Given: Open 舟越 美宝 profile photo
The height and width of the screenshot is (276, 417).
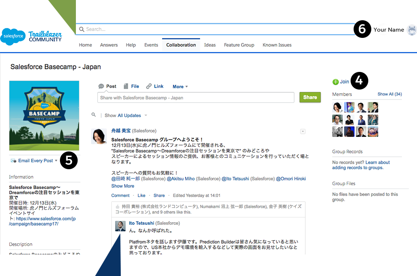Looking at the screenshot, I should click(x=99, y=136).
